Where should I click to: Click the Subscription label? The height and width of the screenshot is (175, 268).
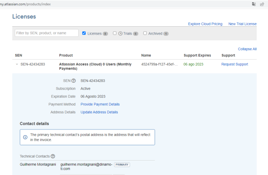(65, 88)
